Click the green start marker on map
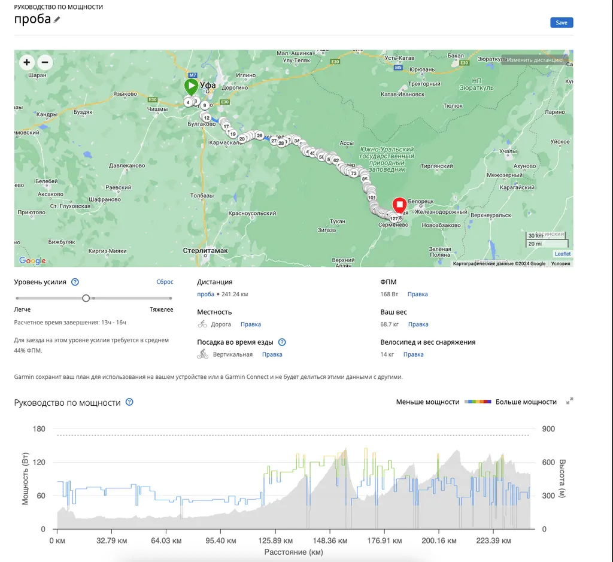Screen dimensions: 613x562 [191, 87]
